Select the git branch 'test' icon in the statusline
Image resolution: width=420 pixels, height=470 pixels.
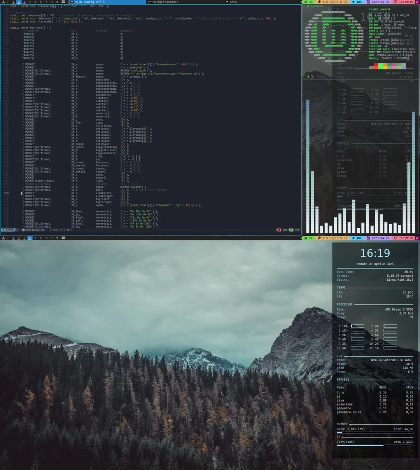point(51,230)
